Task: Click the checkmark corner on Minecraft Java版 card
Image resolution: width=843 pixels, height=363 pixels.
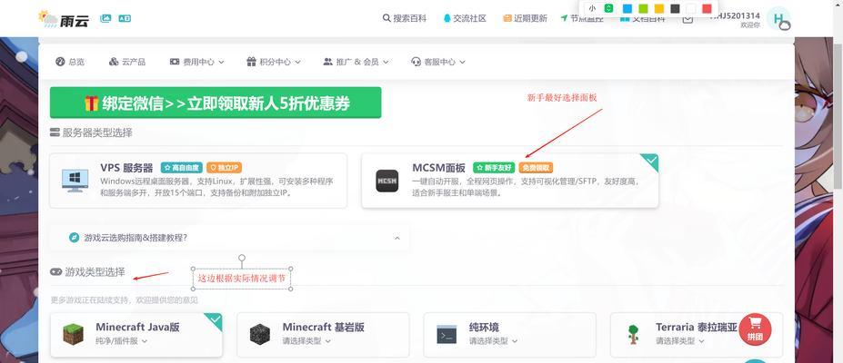Action: click(x=215, y=320)
